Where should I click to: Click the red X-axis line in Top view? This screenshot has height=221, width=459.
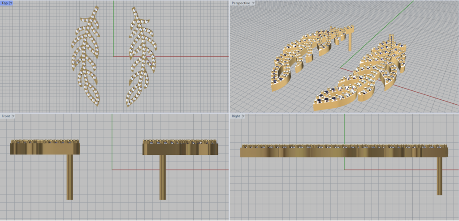pos(188,57)
